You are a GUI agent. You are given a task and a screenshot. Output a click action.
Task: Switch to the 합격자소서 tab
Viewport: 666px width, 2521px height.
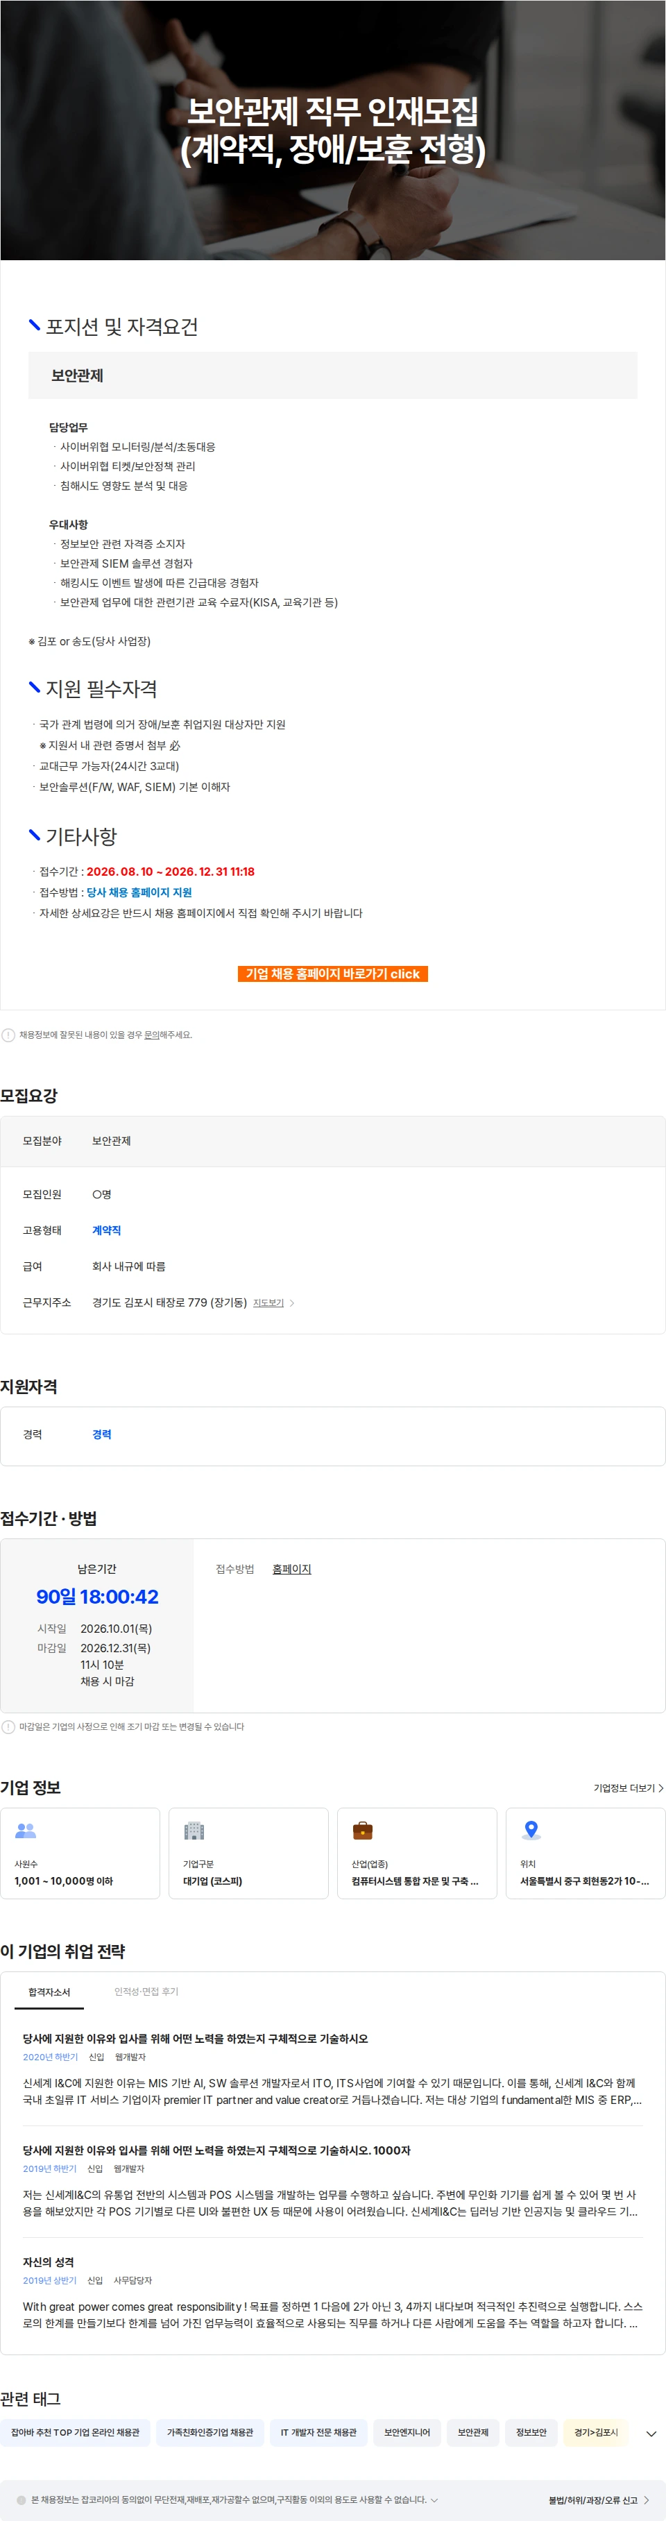coord(49,1992)
